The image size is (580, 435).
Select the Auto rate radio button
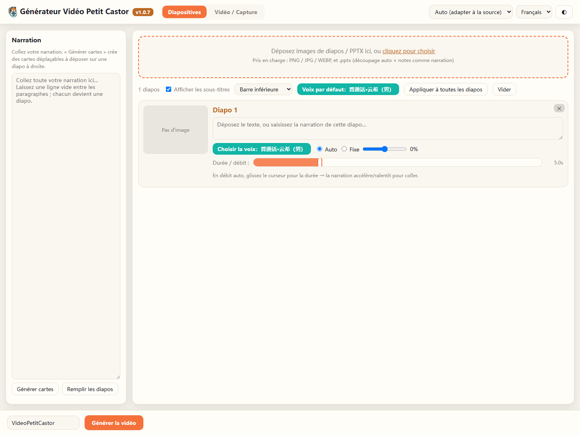coord(320,149)
